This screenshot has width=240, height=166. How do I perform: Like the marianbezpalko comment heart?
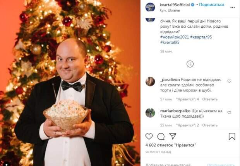tap(229, 113)
